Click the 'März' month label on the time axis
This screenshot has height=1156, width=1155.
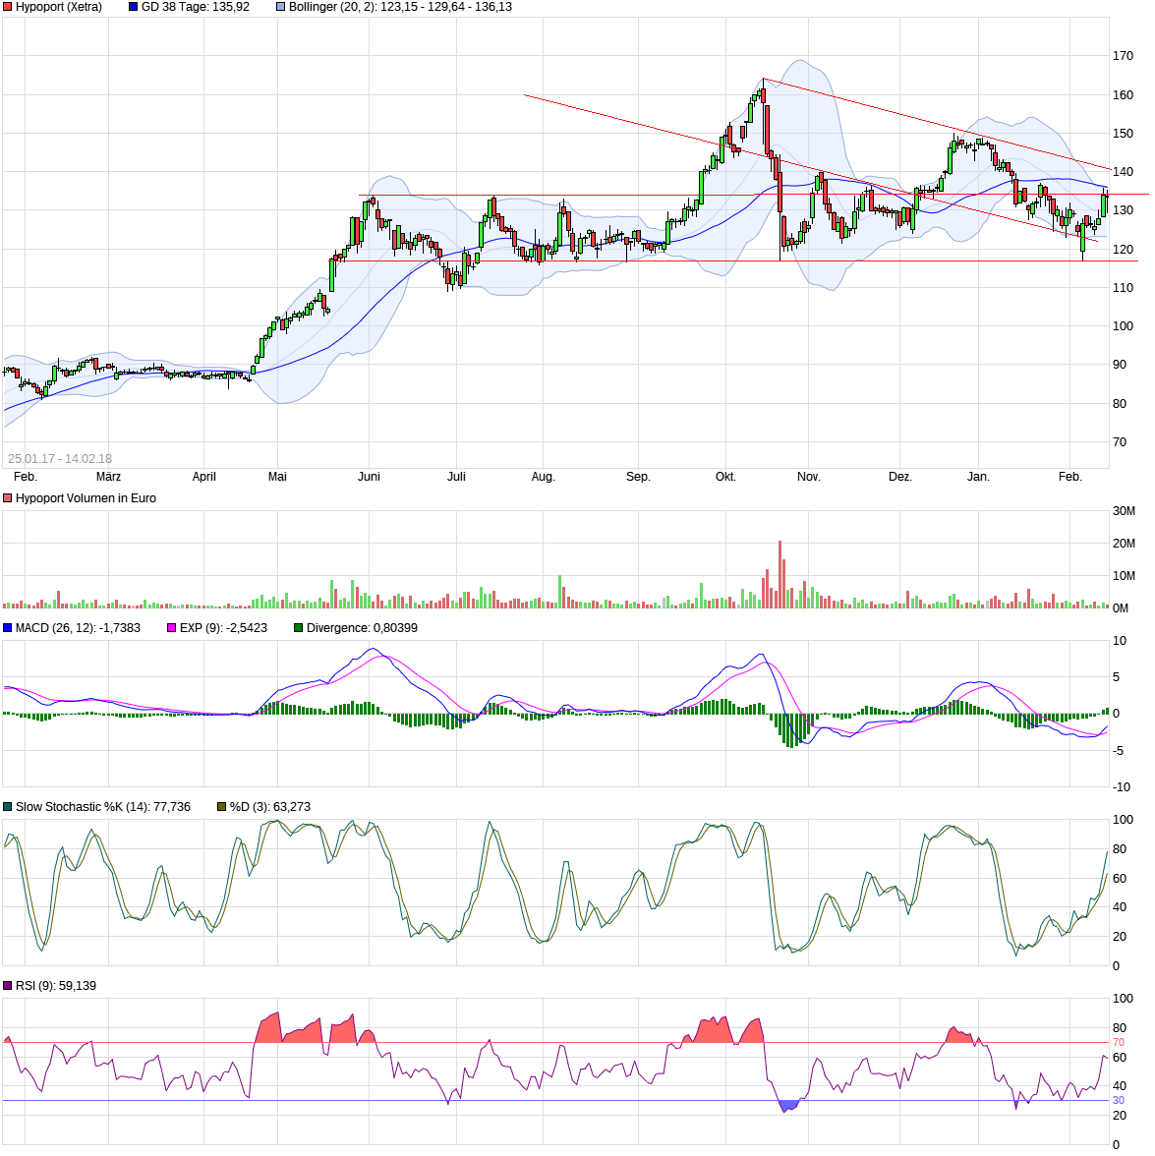(108, 477)
